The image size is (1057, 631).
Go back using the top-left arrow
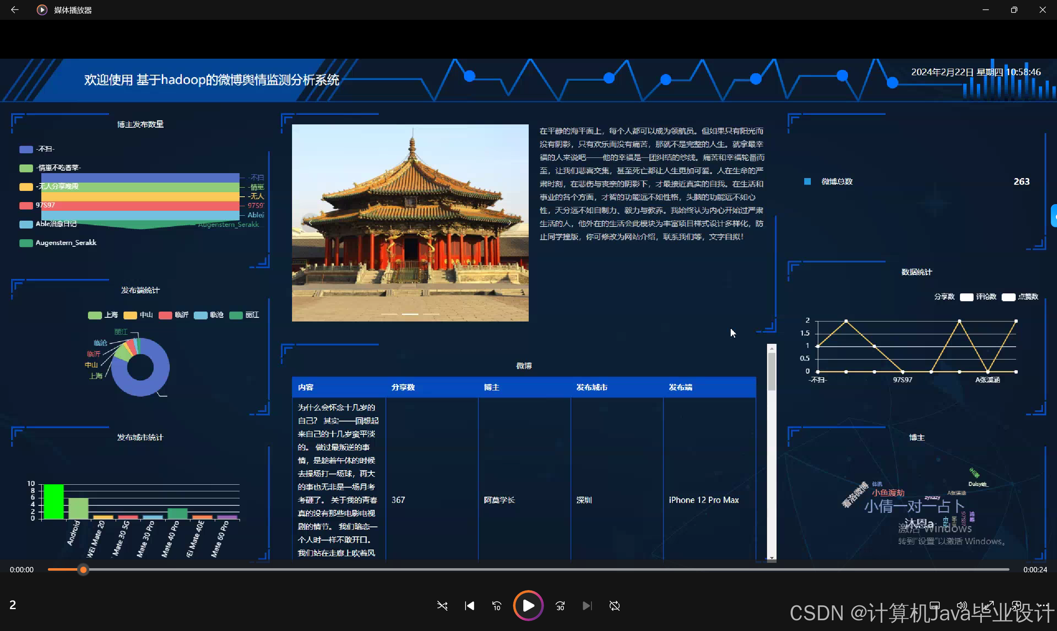(x=14, y=10)
